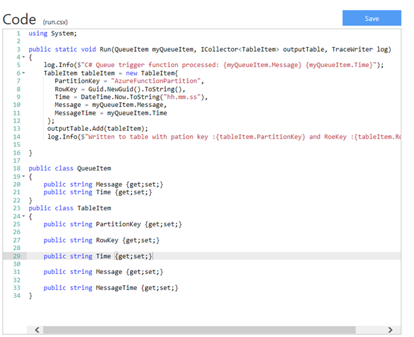Click the Save button
Image resolution: width=414 pixels, height=337 pixels.
coord(372,18)
